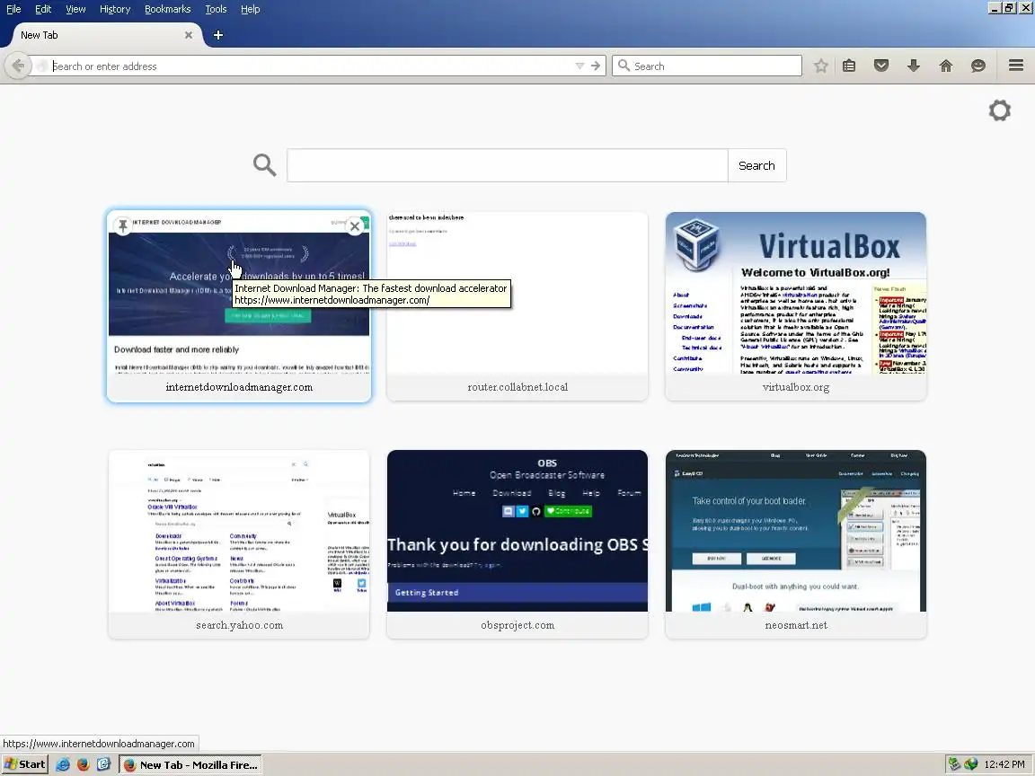Click the obsproject.com tile label

point(517,625)
